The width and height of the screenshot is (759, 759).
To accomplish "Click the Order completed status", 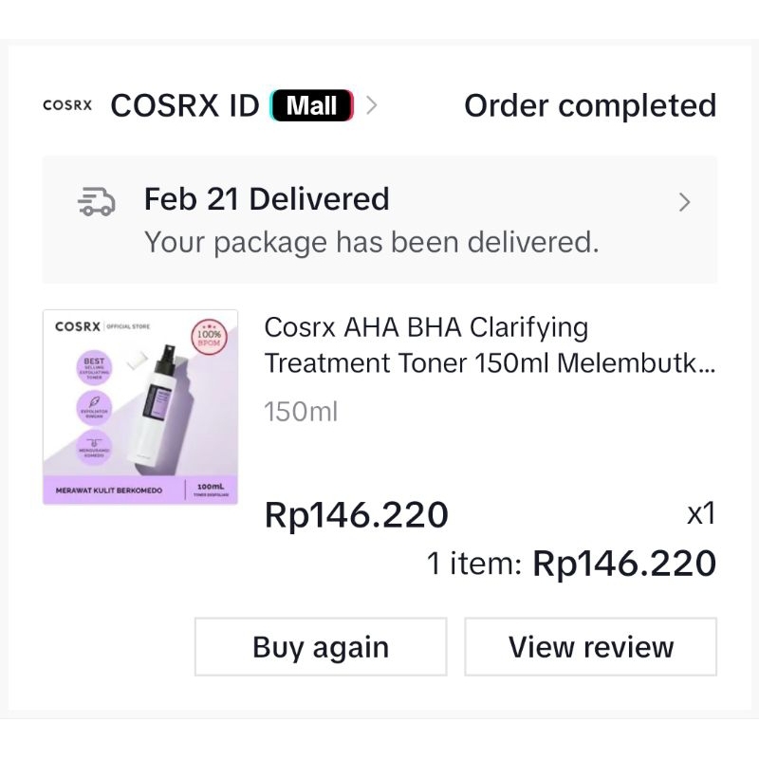I will [589, 105].
